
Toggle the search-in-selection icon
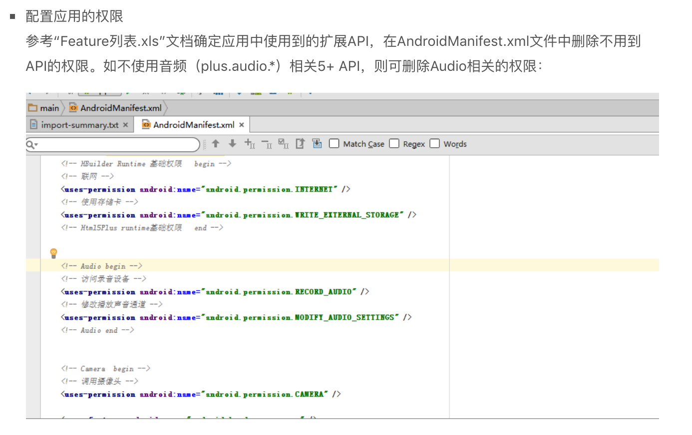click(317, 144)
